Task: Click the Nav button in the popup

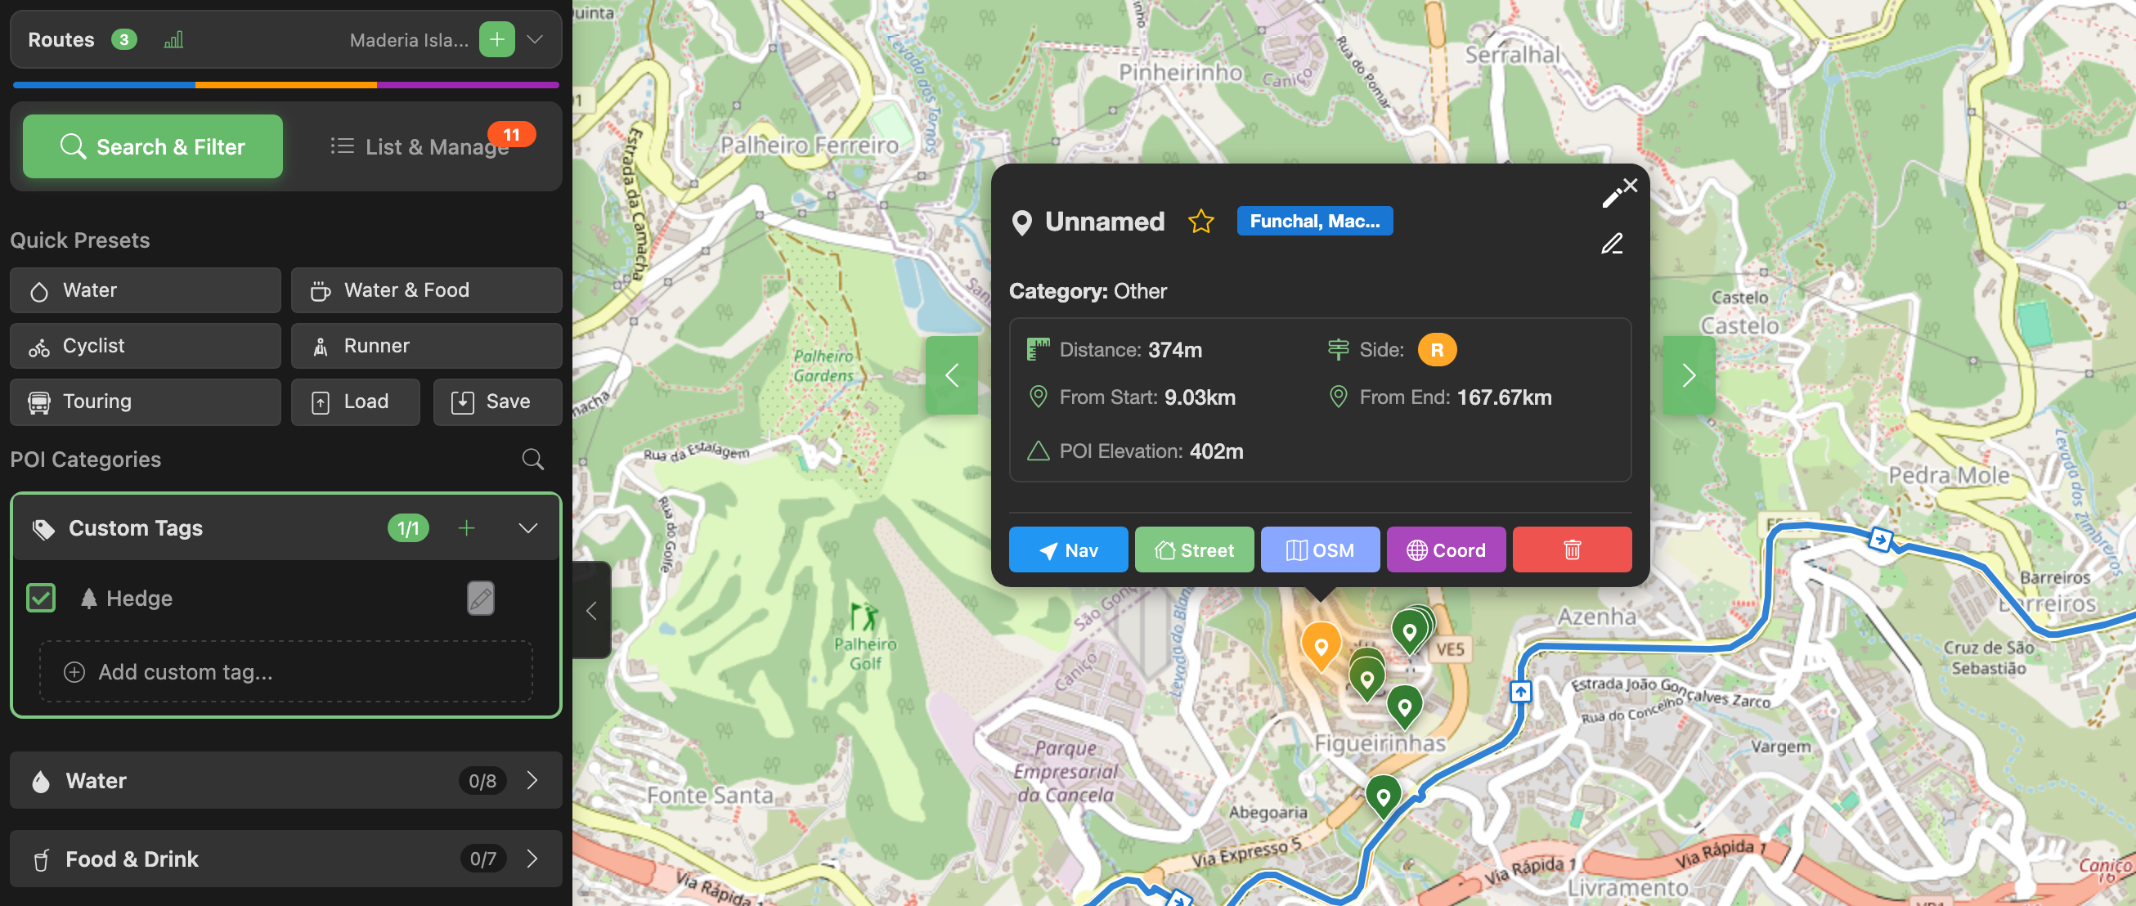Action: [1067, 549]
